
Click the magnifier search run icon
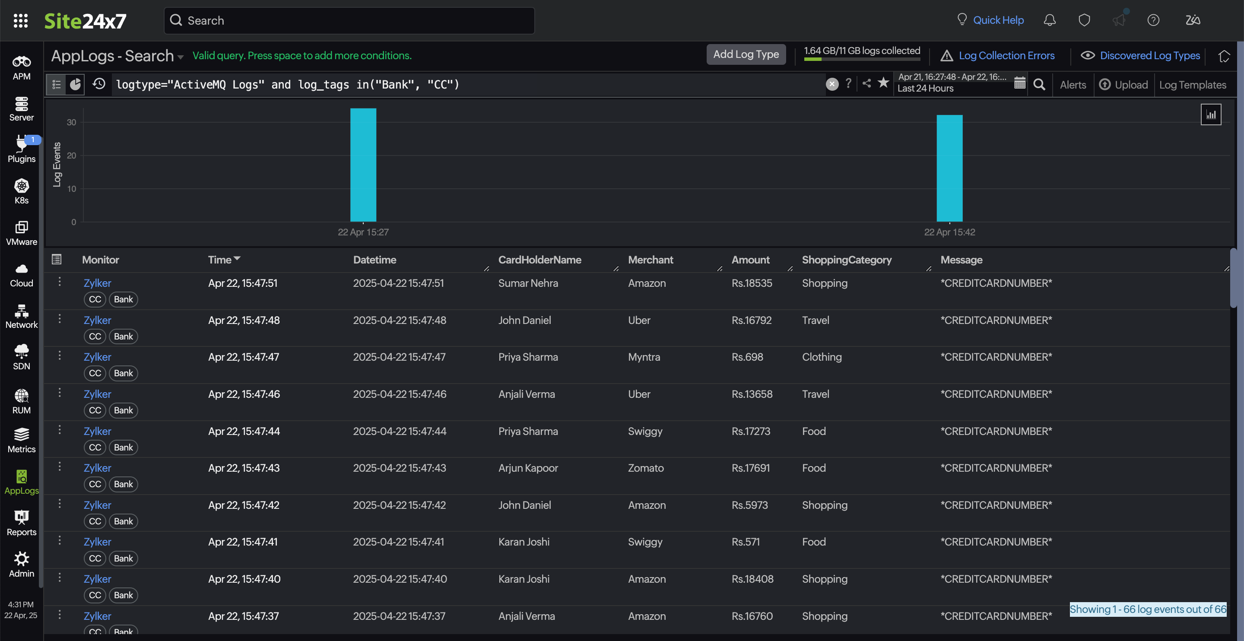pyautogui.click(x=1039, y=85)
